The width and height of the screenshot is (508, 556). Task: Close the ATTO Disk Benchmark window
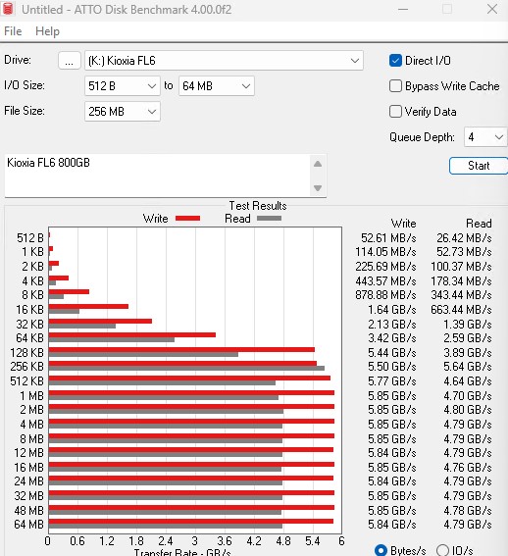coord(492,9)
